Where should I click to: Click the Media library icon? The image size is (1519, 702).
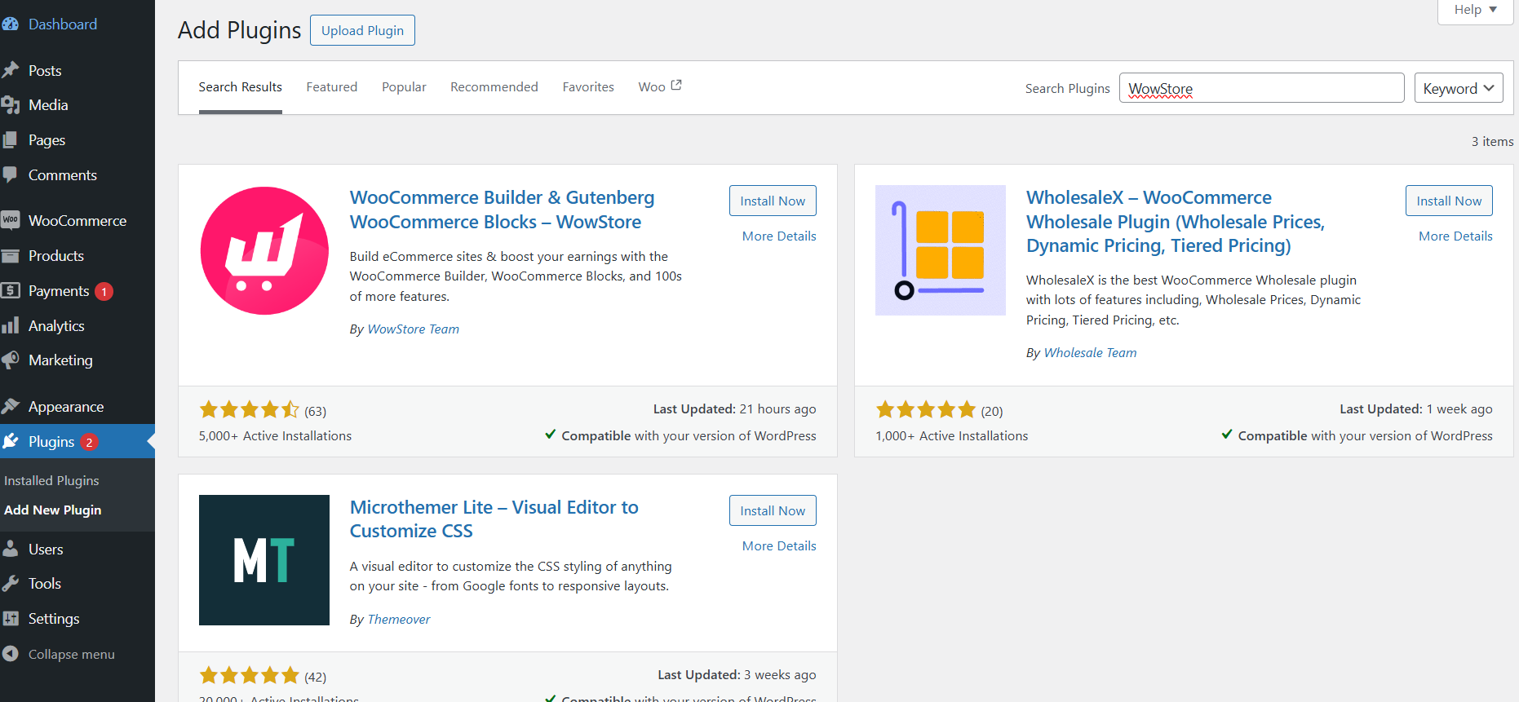[x=10, y=105]
